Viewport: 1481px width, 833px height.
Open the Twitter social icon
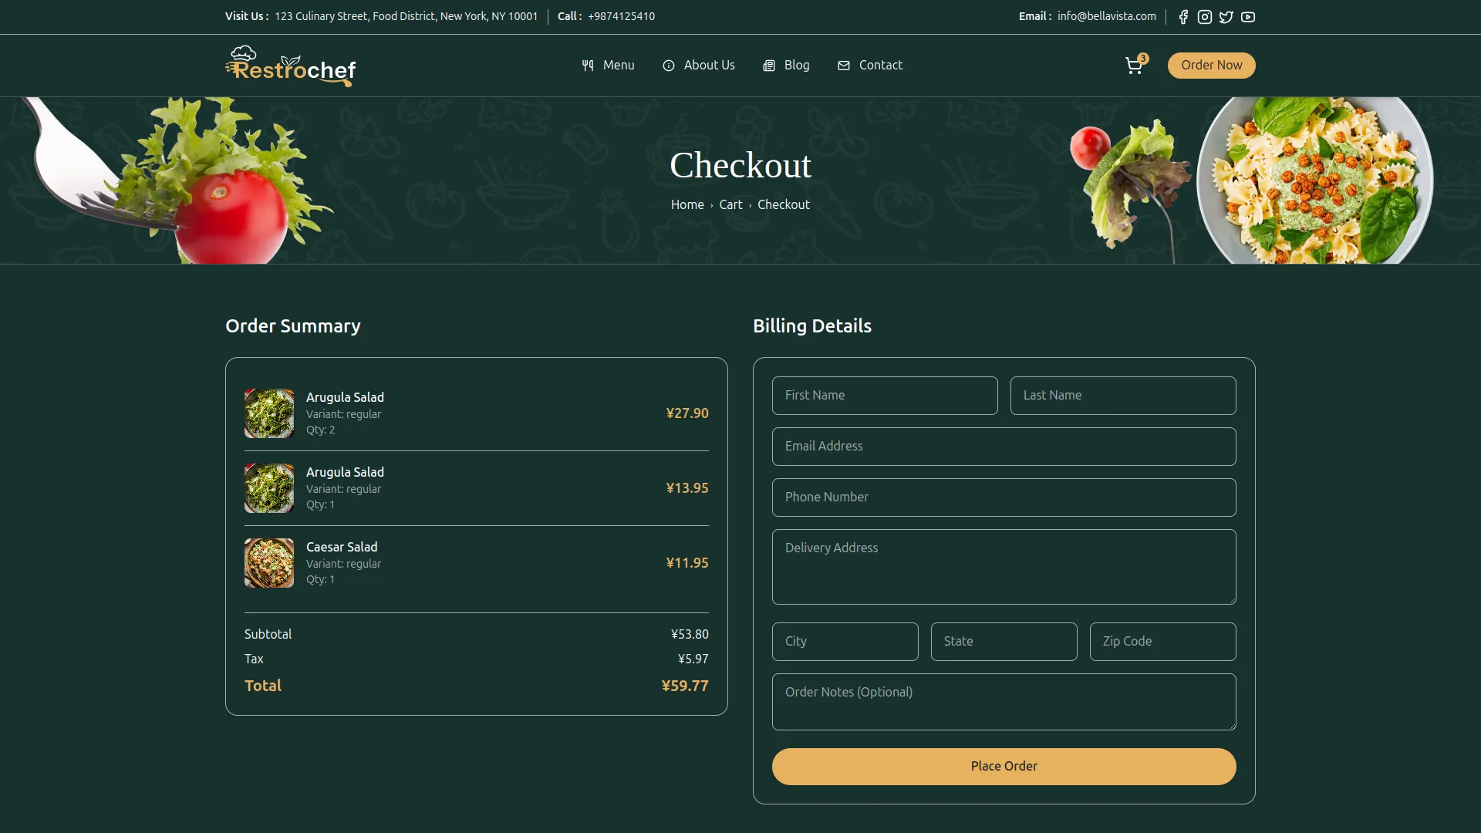click(1226, 17)
